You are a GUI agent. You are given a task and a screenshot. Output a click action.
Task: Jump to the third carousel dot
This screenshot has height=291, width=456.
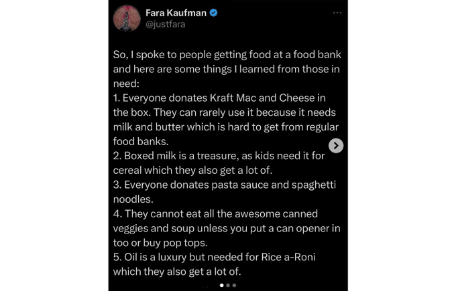click(x=234, y=286)
